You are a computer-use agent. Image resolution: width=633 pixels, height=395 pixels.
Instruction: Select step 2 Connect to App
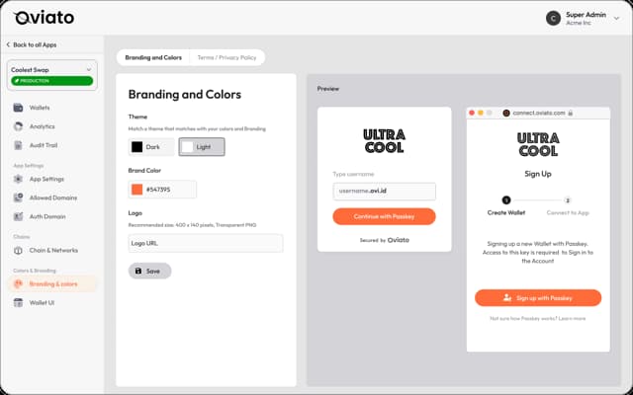click(x=568, y=200)
